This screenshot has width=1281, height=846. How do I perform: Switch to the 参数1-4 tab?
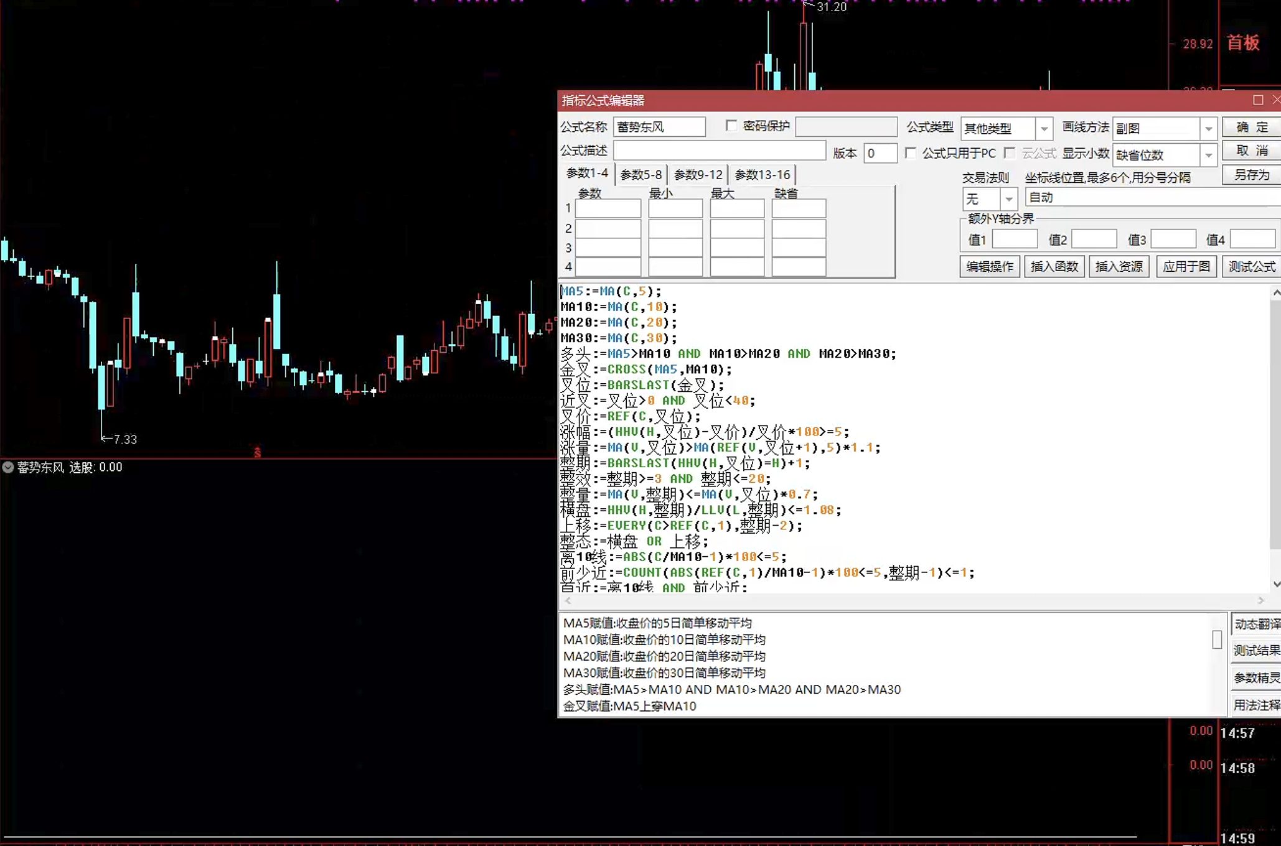click(x=587, y=173)
